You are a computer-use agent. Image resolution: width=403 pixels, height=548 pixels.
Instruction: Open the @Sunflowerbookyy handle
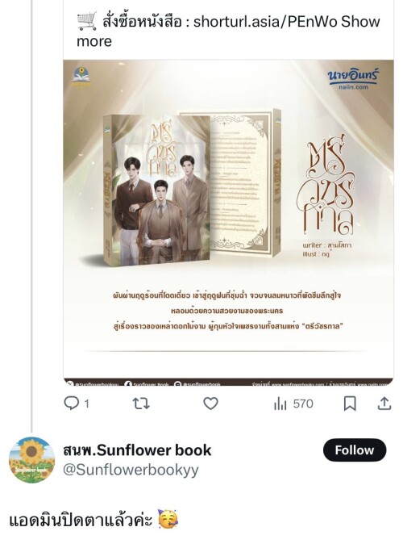(x=131, y=470)
